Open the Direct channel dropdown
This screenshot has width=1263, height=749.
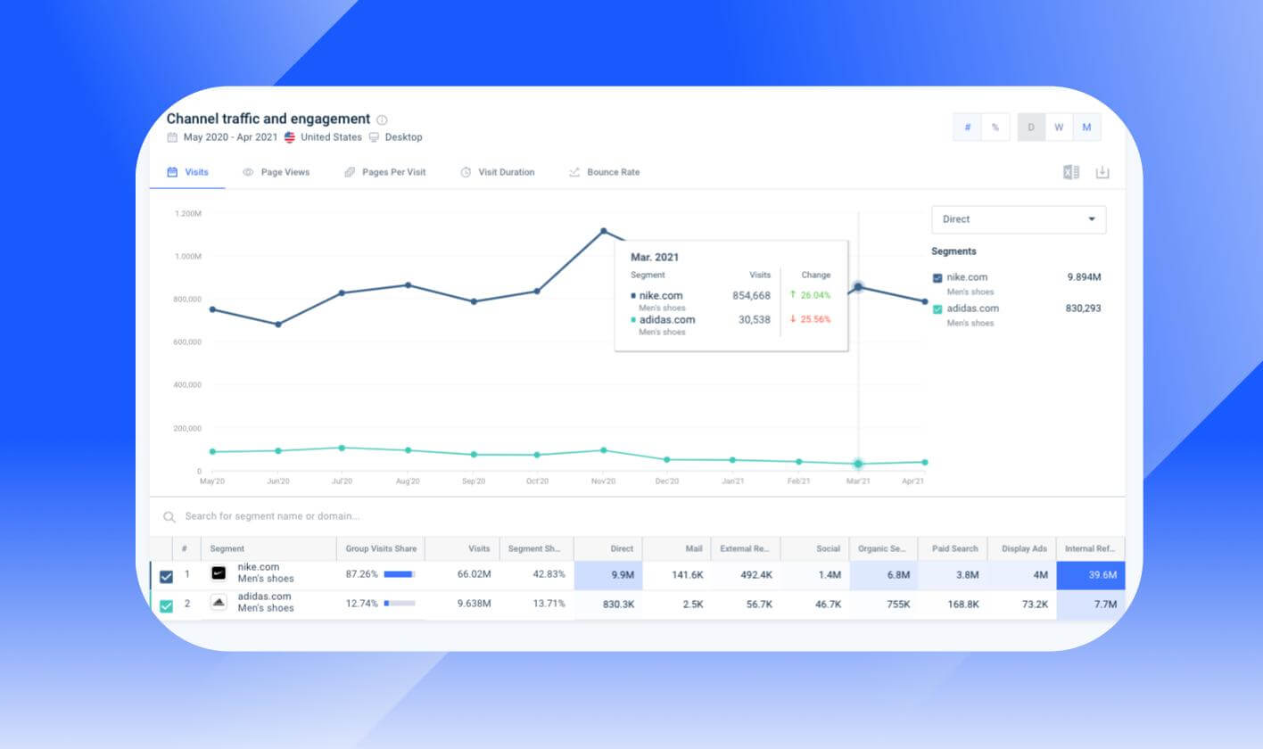[x=1018, y=219]
